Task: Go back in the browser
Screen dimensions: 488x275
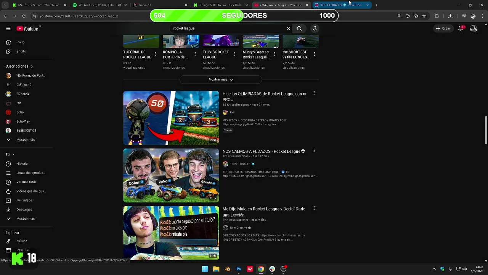Action: (6, 16)
